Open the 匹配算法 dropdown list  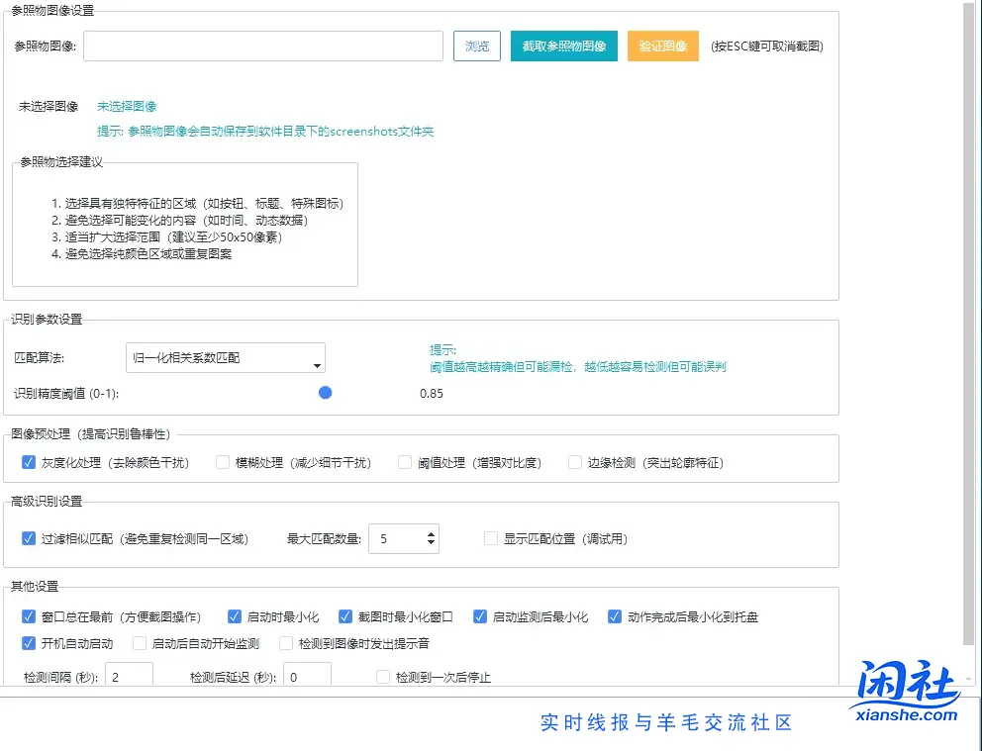pyautogui.click(x=226, y=357)
